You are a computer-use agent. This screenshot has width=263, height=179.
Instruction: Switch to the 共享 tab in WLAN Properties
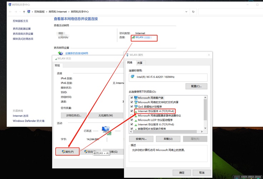140,63
